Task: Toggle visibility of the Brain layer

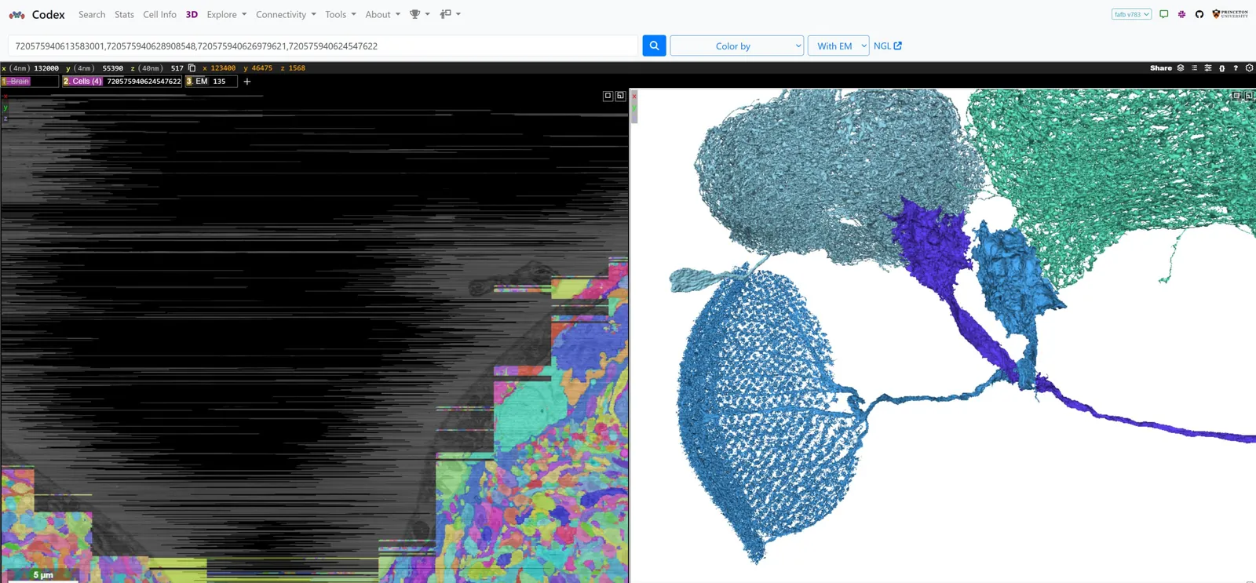Action: point(17,82)
